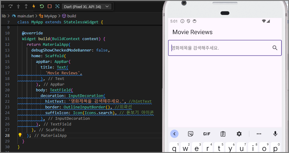Open keyboard more options ellipsis
Screen dimensions: 289x153
point(259,134)
